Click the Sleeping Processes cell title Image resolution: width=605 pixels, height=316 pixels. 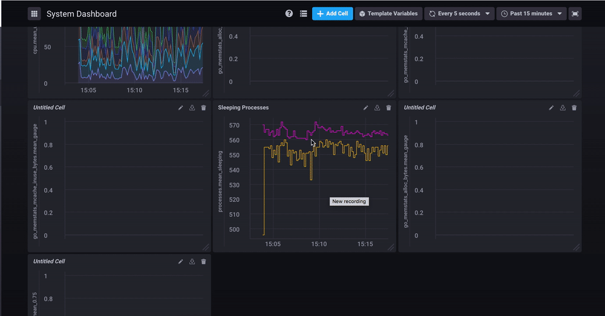(x=243, y=108)
